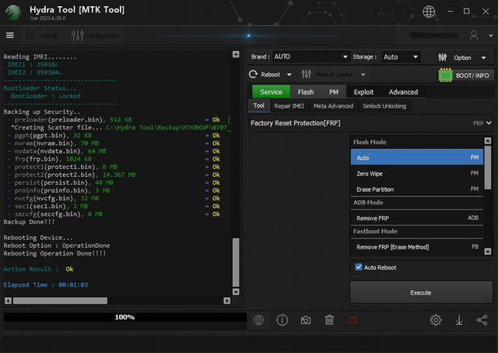Image resolution: width=498 pixels, height=353 pixels.
Task: Click the Hydra dragon logo
Action: (13, 12)
